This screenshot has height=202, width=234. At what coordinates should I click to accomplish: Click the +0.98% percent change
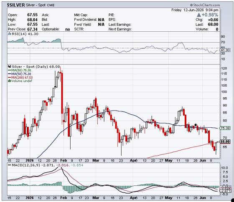pos(210,15)
